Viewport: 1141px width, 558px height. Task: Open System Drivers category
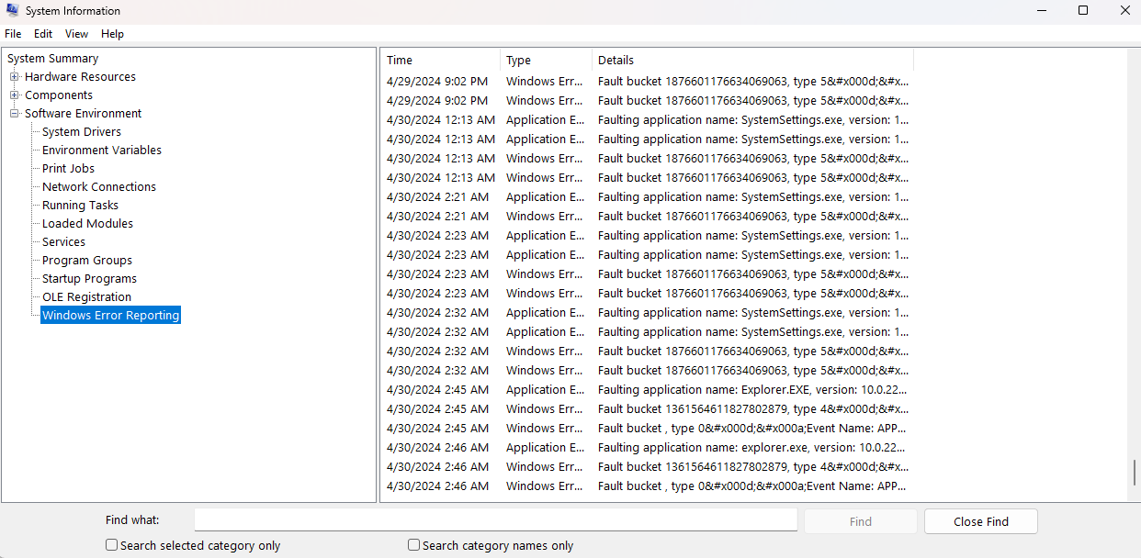pos(82,132)
